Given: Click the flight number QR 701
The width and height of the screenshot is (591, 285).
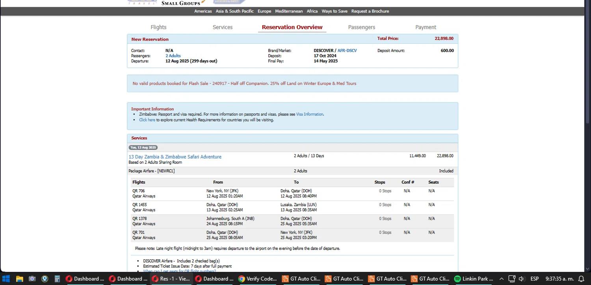Looking at the screenshot, I should coord(138,232).
